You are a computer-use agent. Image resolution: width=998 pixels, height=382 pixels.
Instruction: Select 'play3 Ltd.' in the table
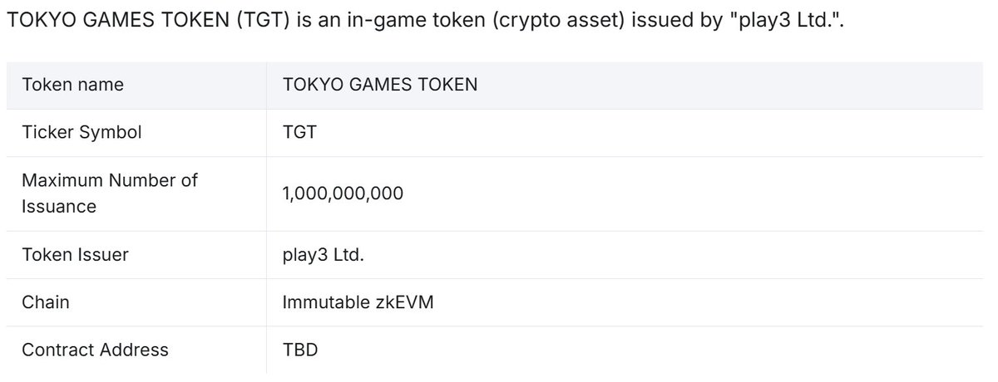pos(324,254)
